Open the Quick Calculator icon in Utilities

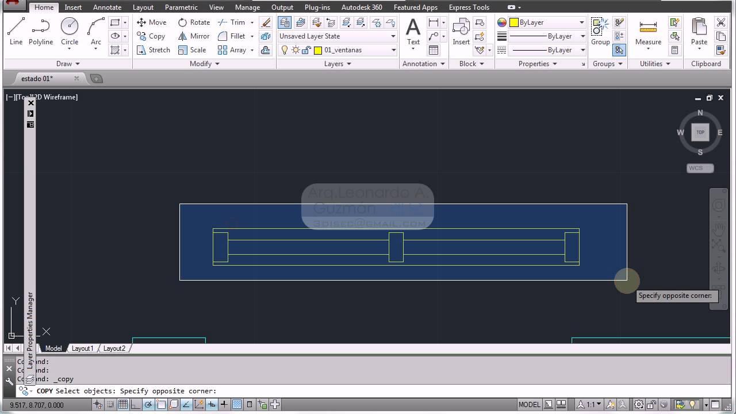click(x=675, y=50)
